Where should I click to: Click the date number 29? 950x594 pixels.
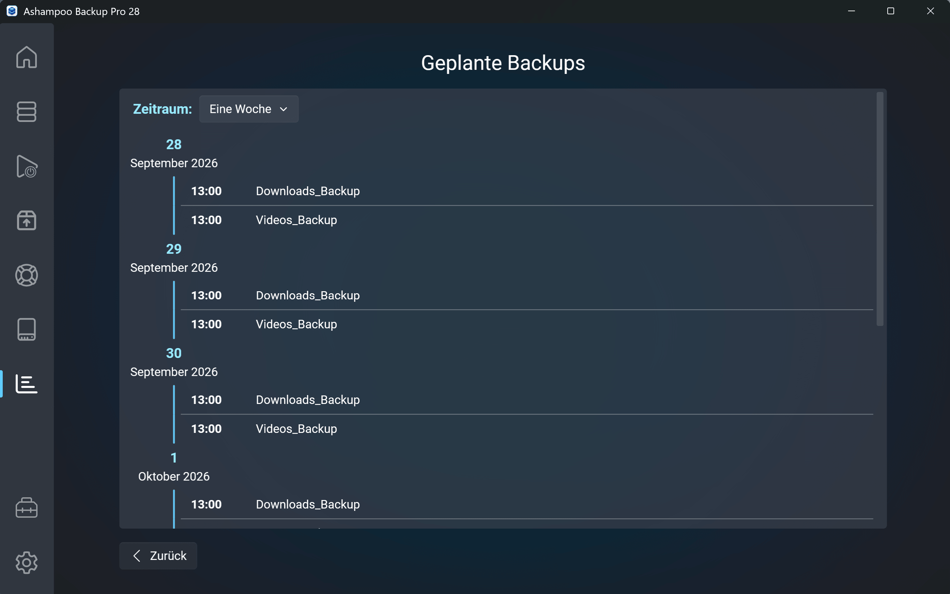coord(174,249)
